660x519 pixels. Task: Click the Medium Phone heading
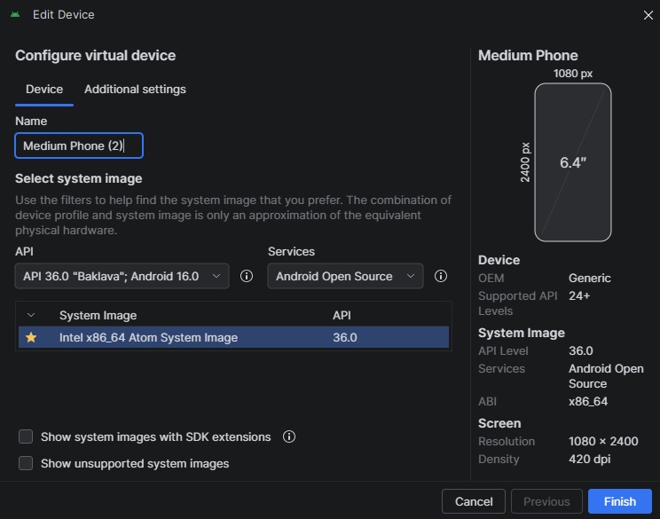pos(528,55)
